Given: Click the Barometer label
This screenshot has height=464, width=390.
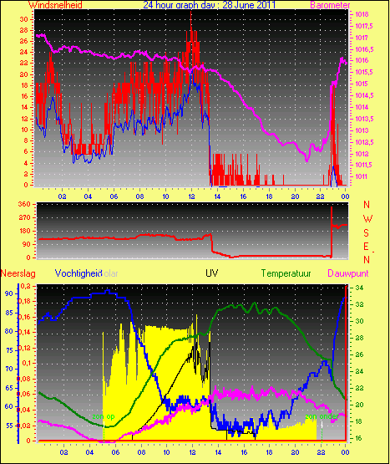Looking at the screenshot, I should (x=330, y=5).
